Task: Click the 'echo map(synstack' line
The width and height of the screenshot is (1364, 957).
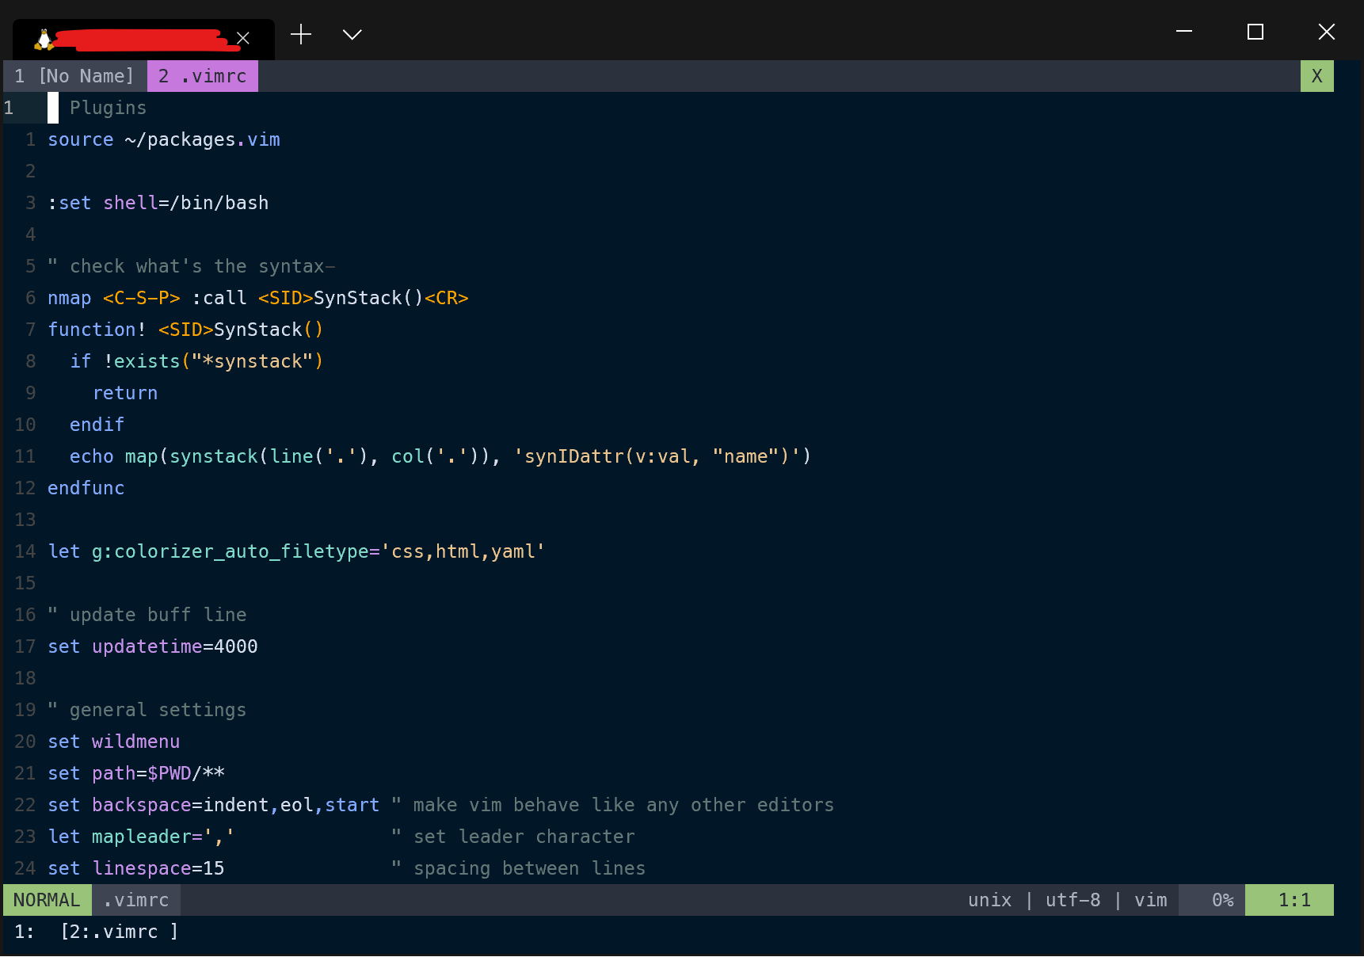Action: point(440,456)
